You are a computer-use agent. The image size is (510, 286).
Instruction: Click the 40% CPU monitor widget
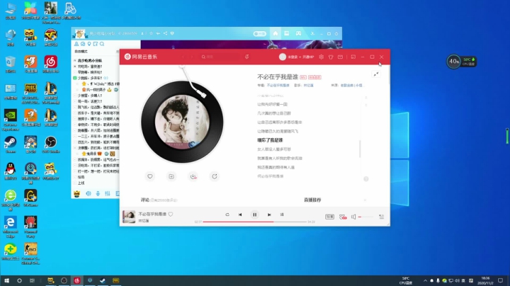[461, 61]
